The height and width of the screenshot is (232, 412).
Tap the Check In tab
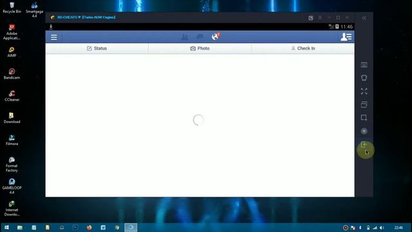(303, 48)
